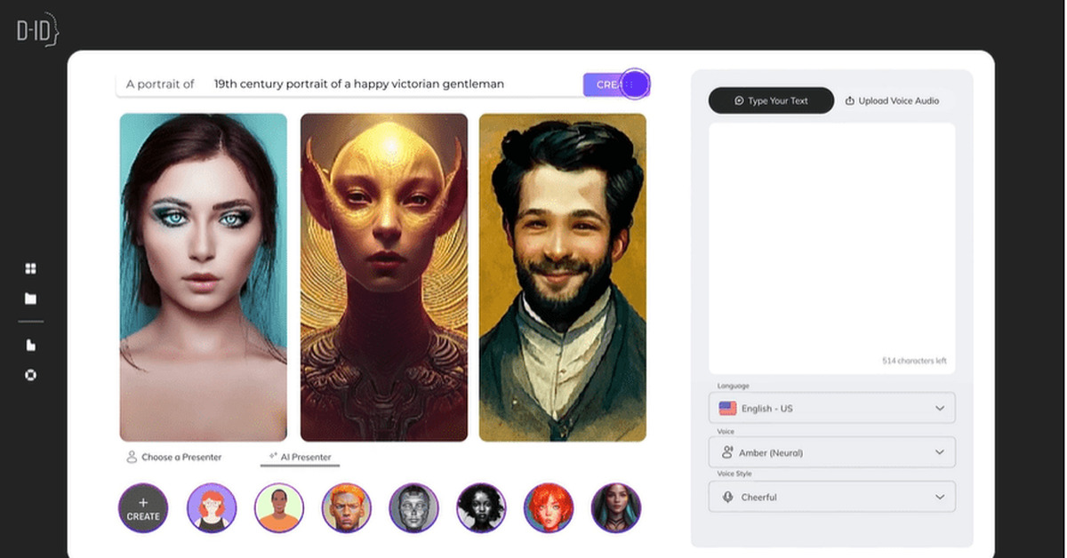Screen dimensions: 1067x558
Task: Pick the grayscale statue-like face avatar
Action: tap(414, 508)
